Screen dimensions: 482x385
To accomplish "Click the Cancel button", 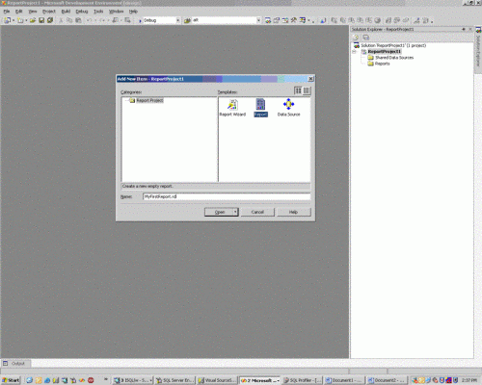I will tap(257, 212).
